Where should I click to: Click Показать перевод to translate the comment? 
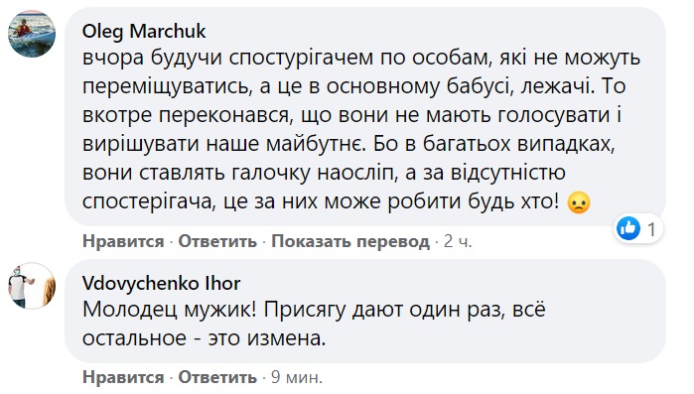tap(350, 241)
